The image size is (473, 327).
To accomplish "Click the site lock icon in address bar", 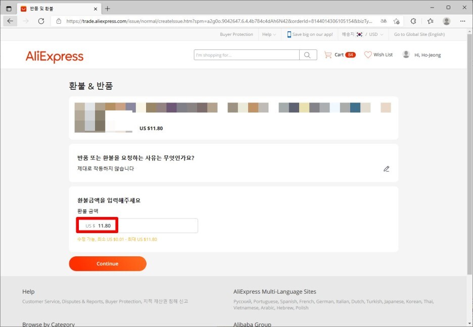I will click(x=59, y=21).
